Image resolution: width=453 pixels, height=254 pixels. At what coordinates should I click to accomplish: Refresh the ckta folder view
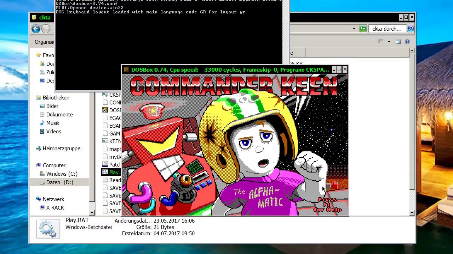[363, 29]
